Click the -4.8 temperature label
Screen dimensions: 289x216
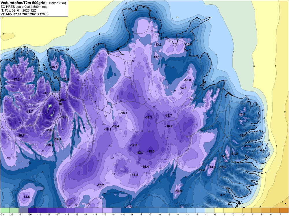57,78
